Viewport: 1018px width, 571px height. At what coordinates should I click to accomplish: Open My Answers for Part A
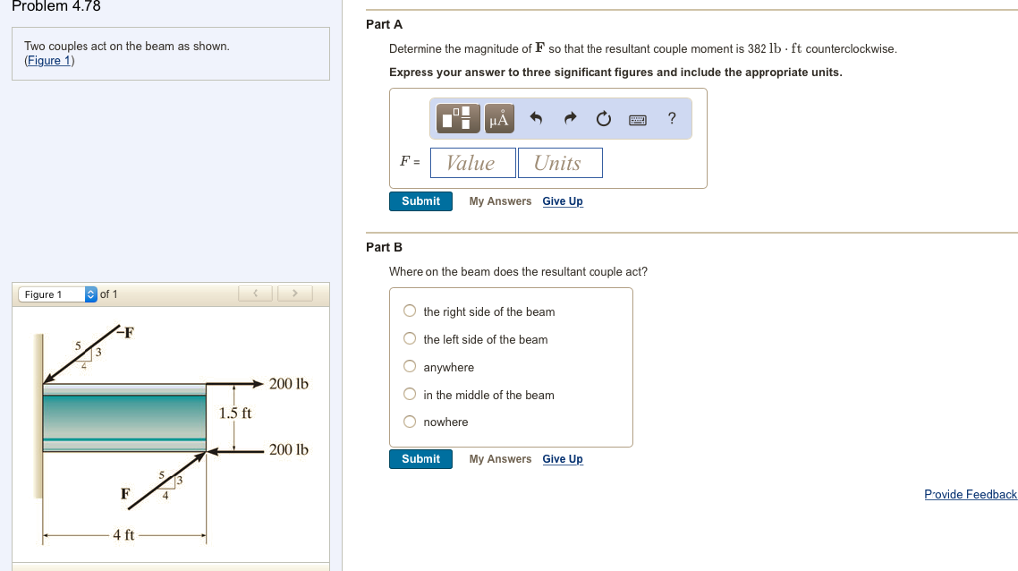pos(500,201)
